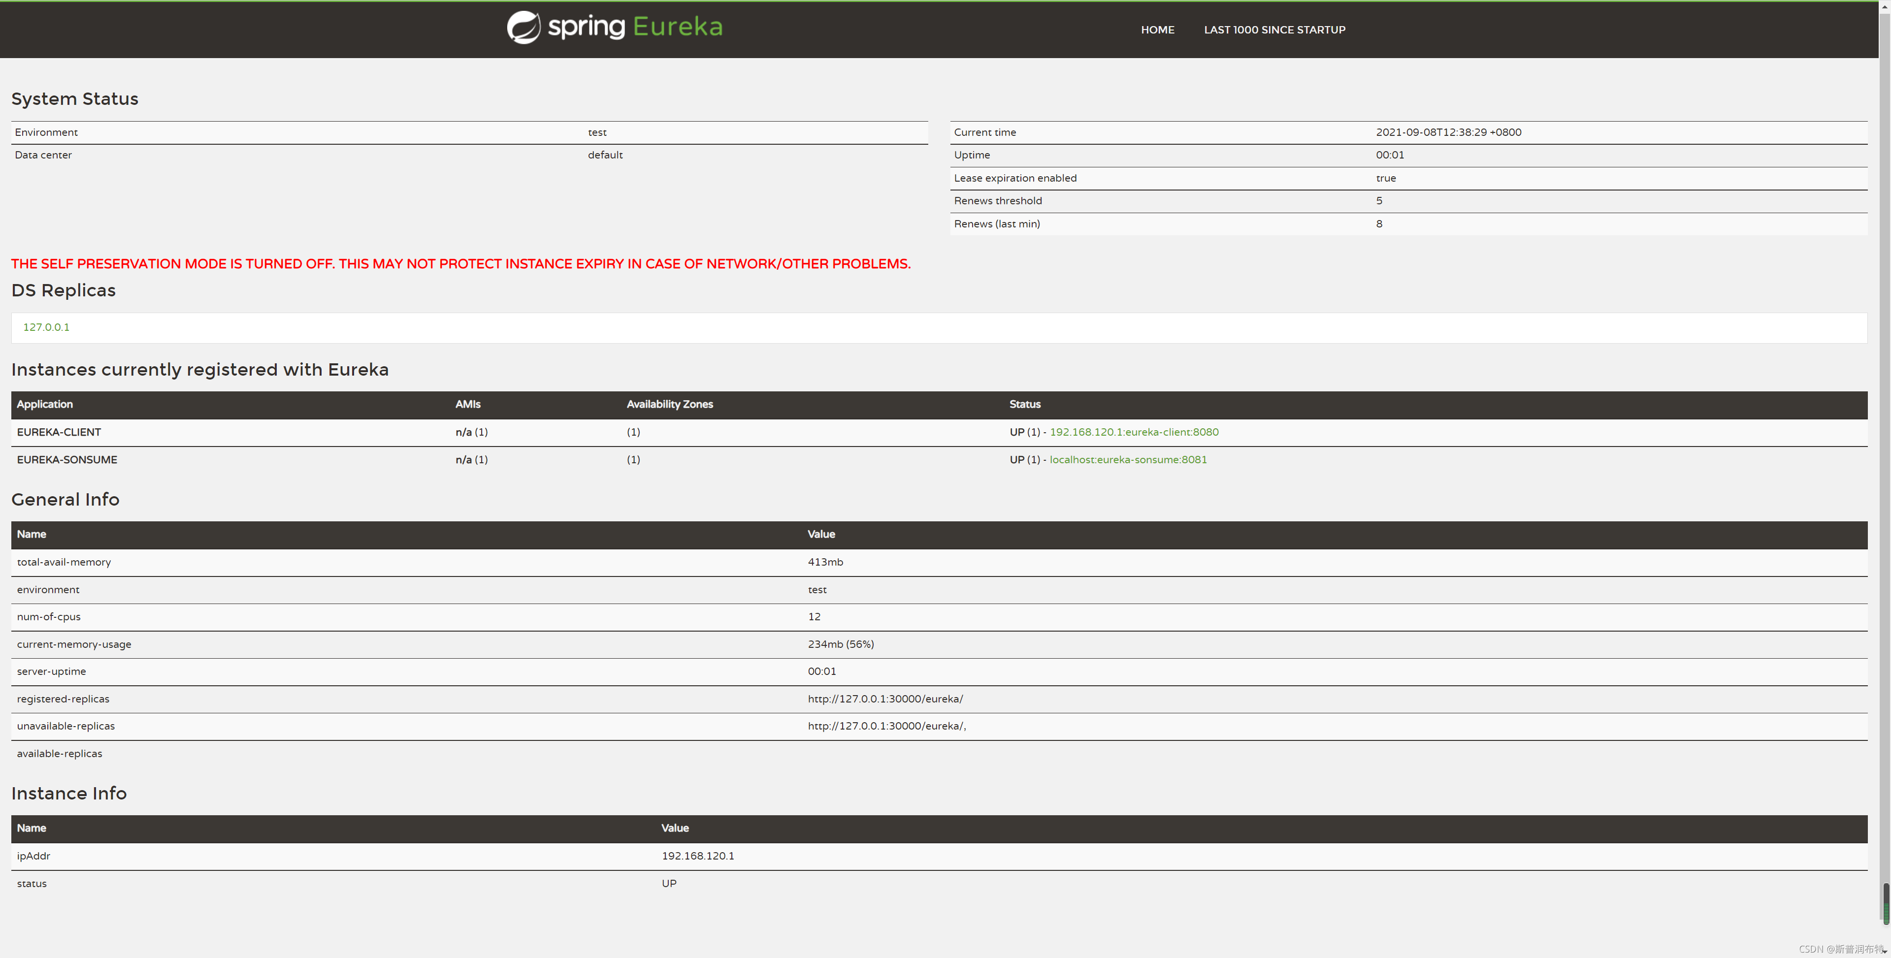Open the HOME navigation item
1891x958 pixels.
(1157, 30)
